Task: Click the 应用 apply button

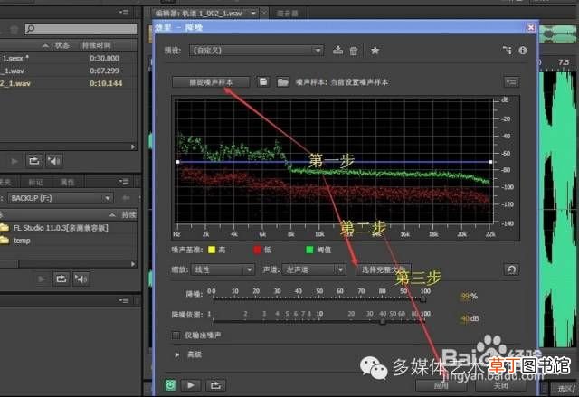Action: pos(441,386)
